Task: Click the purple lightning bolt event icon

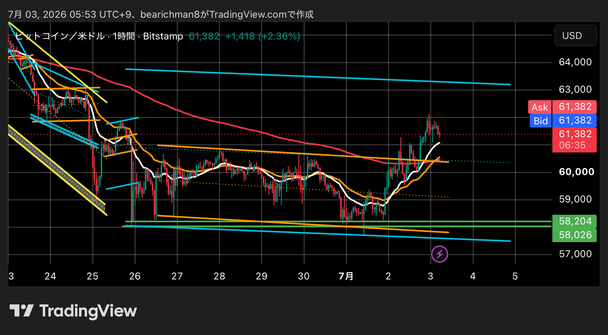Action: coord(439,254)
